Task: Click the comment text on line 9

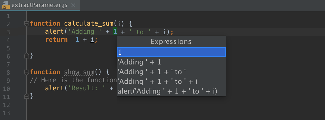Action: tap(73, 80)
